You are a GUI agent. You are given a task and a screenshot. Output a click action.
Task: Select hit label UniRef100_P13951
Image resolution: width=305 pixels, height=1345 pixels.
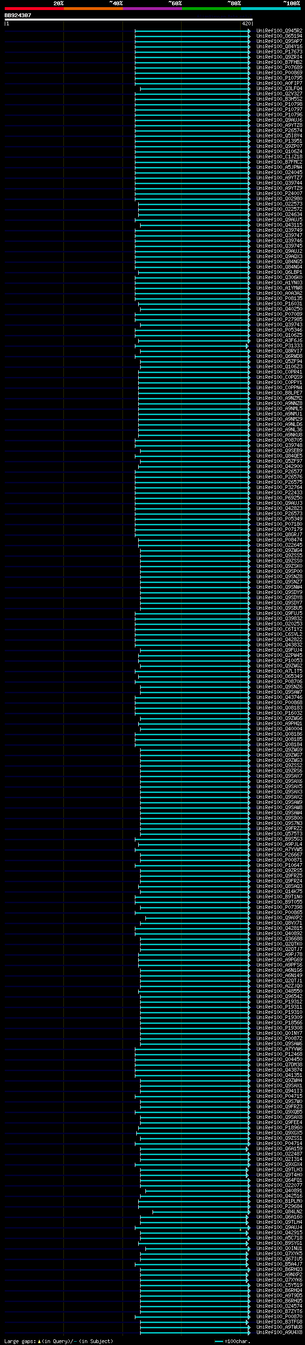[x=279, y=141]
